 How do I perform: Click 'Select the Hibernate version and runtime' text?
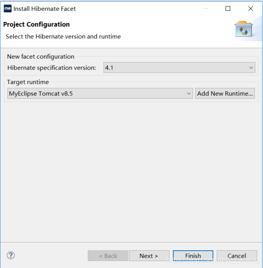tap(63, 37)
